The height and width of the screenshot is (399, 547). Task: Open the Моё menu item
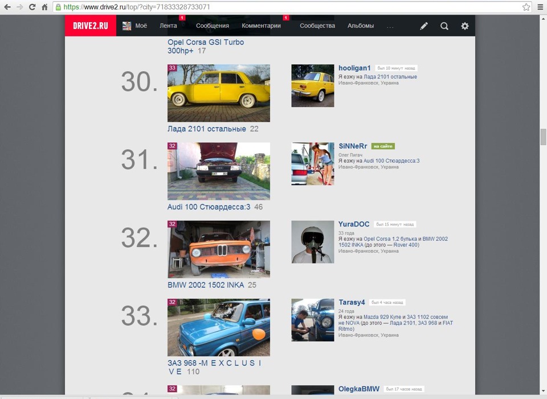point(141,26)
